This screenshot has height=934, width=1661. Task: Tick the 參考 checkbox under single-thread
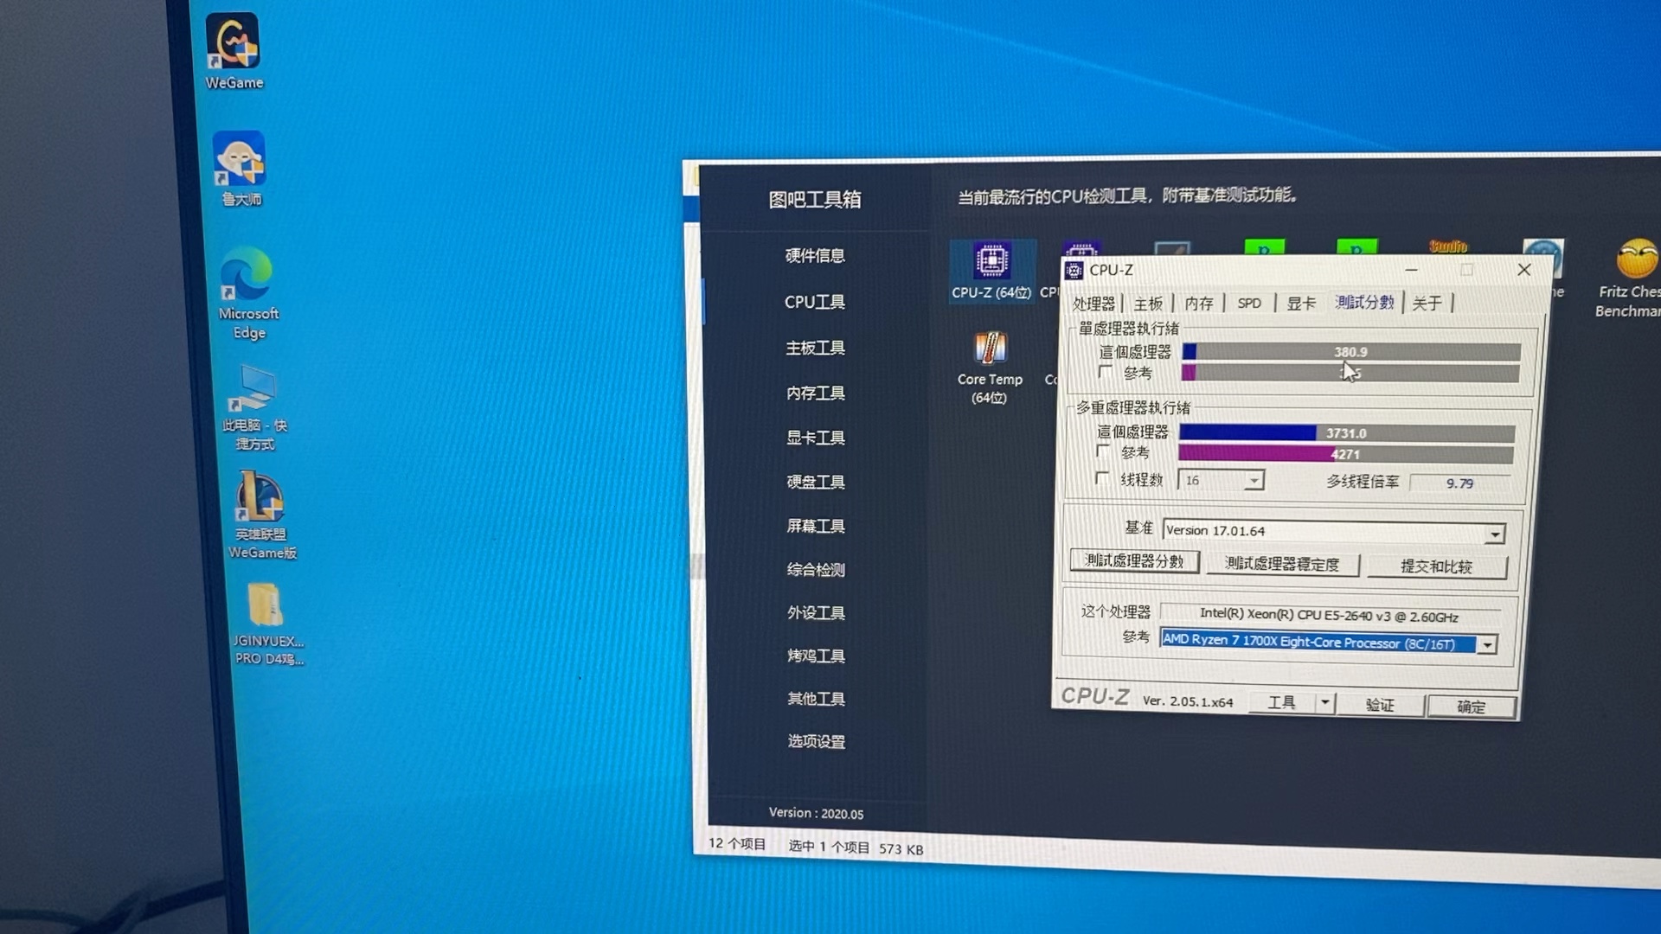click(x=1105, y=371)
